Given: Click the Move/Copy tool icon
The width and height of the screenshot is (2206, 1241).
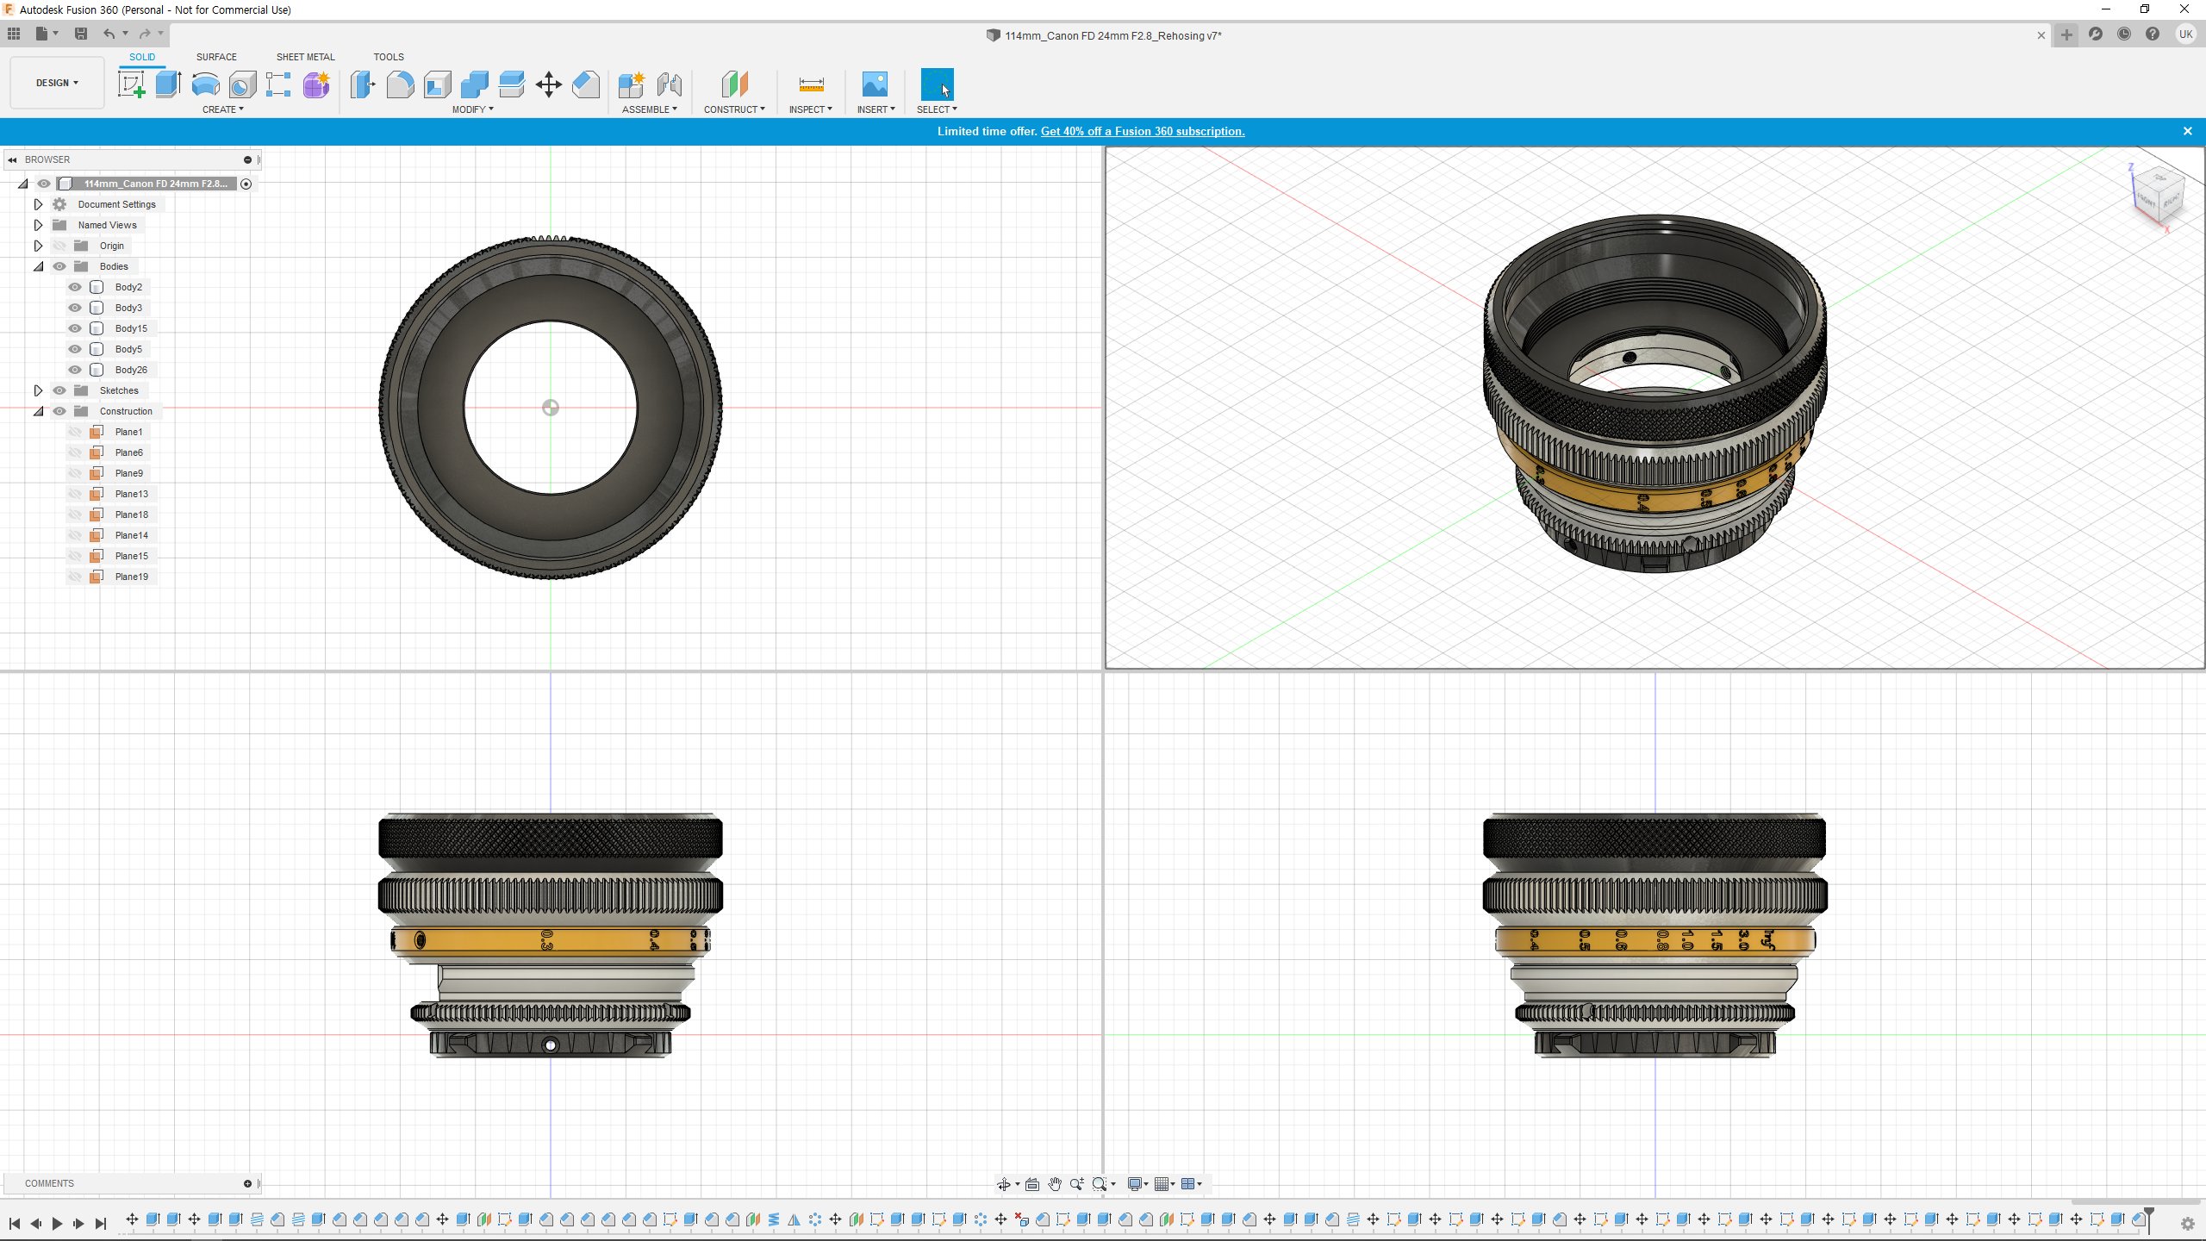Looking at the screenshot, I should coord(548,84).
